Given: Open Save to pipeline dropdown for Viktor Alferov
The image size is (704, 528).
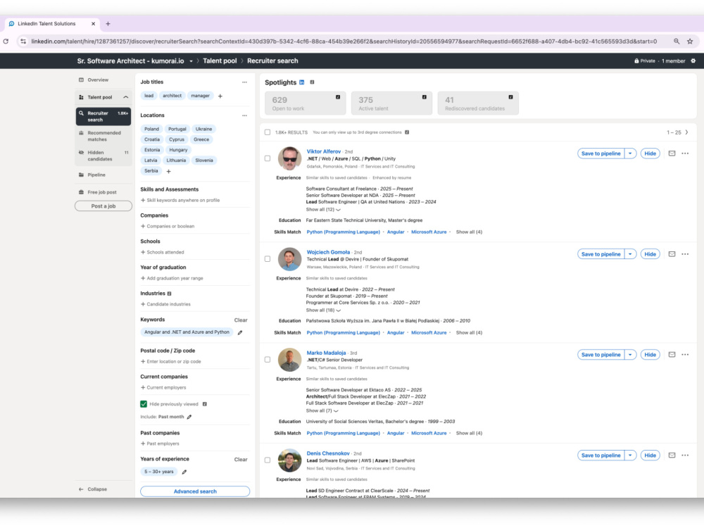Looking at the screenshot, I should click(x=630, y=153).
